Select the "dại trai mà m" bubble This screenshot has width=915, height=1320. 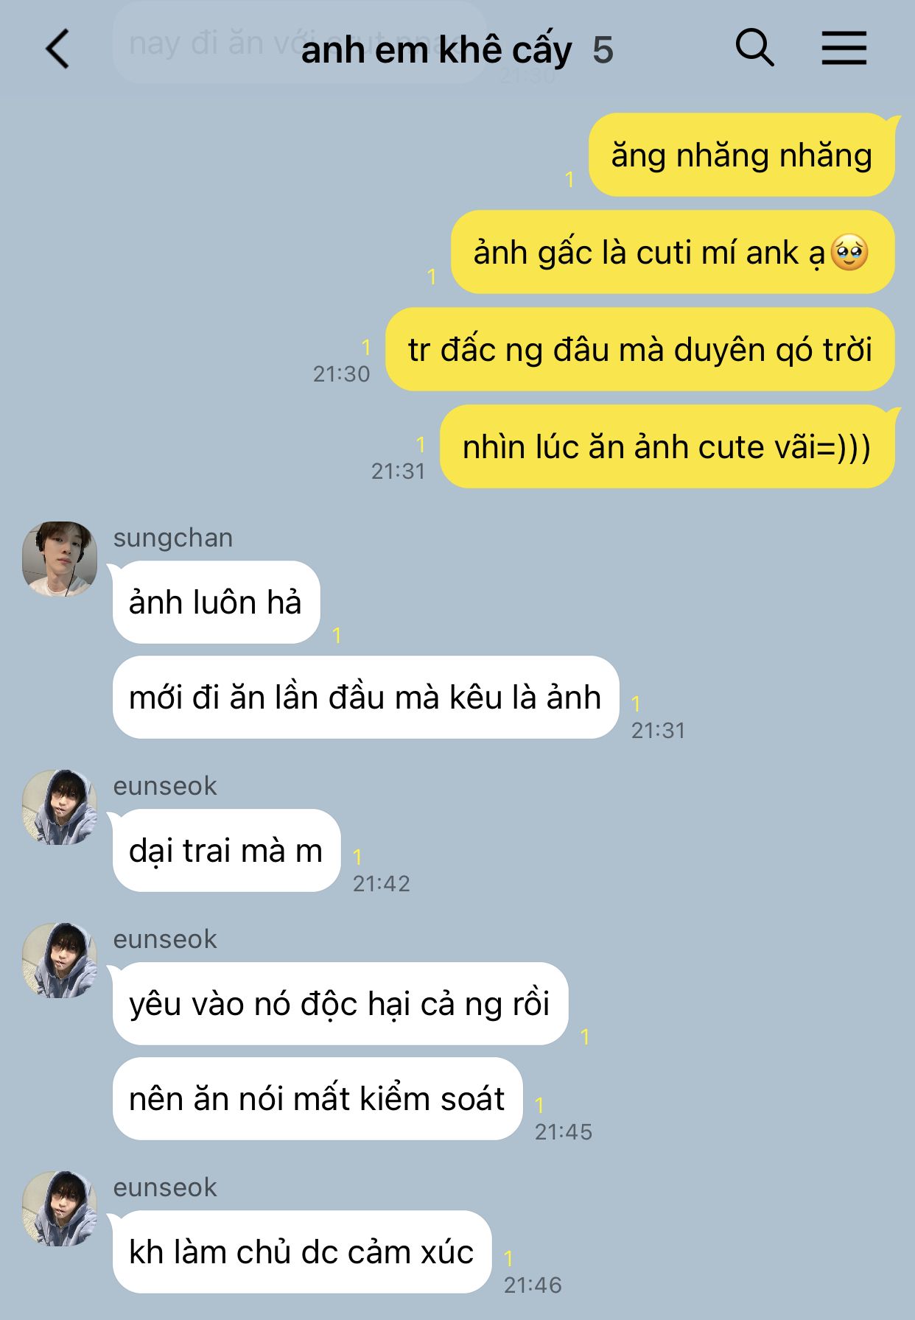[x=226, y=851]
